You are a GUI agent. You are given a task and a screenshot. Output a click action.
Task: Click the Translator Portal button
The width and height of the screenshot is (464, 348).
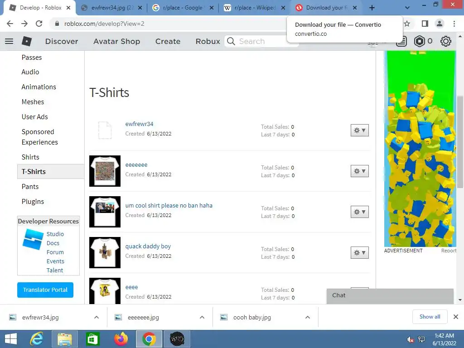pos(45,290)
